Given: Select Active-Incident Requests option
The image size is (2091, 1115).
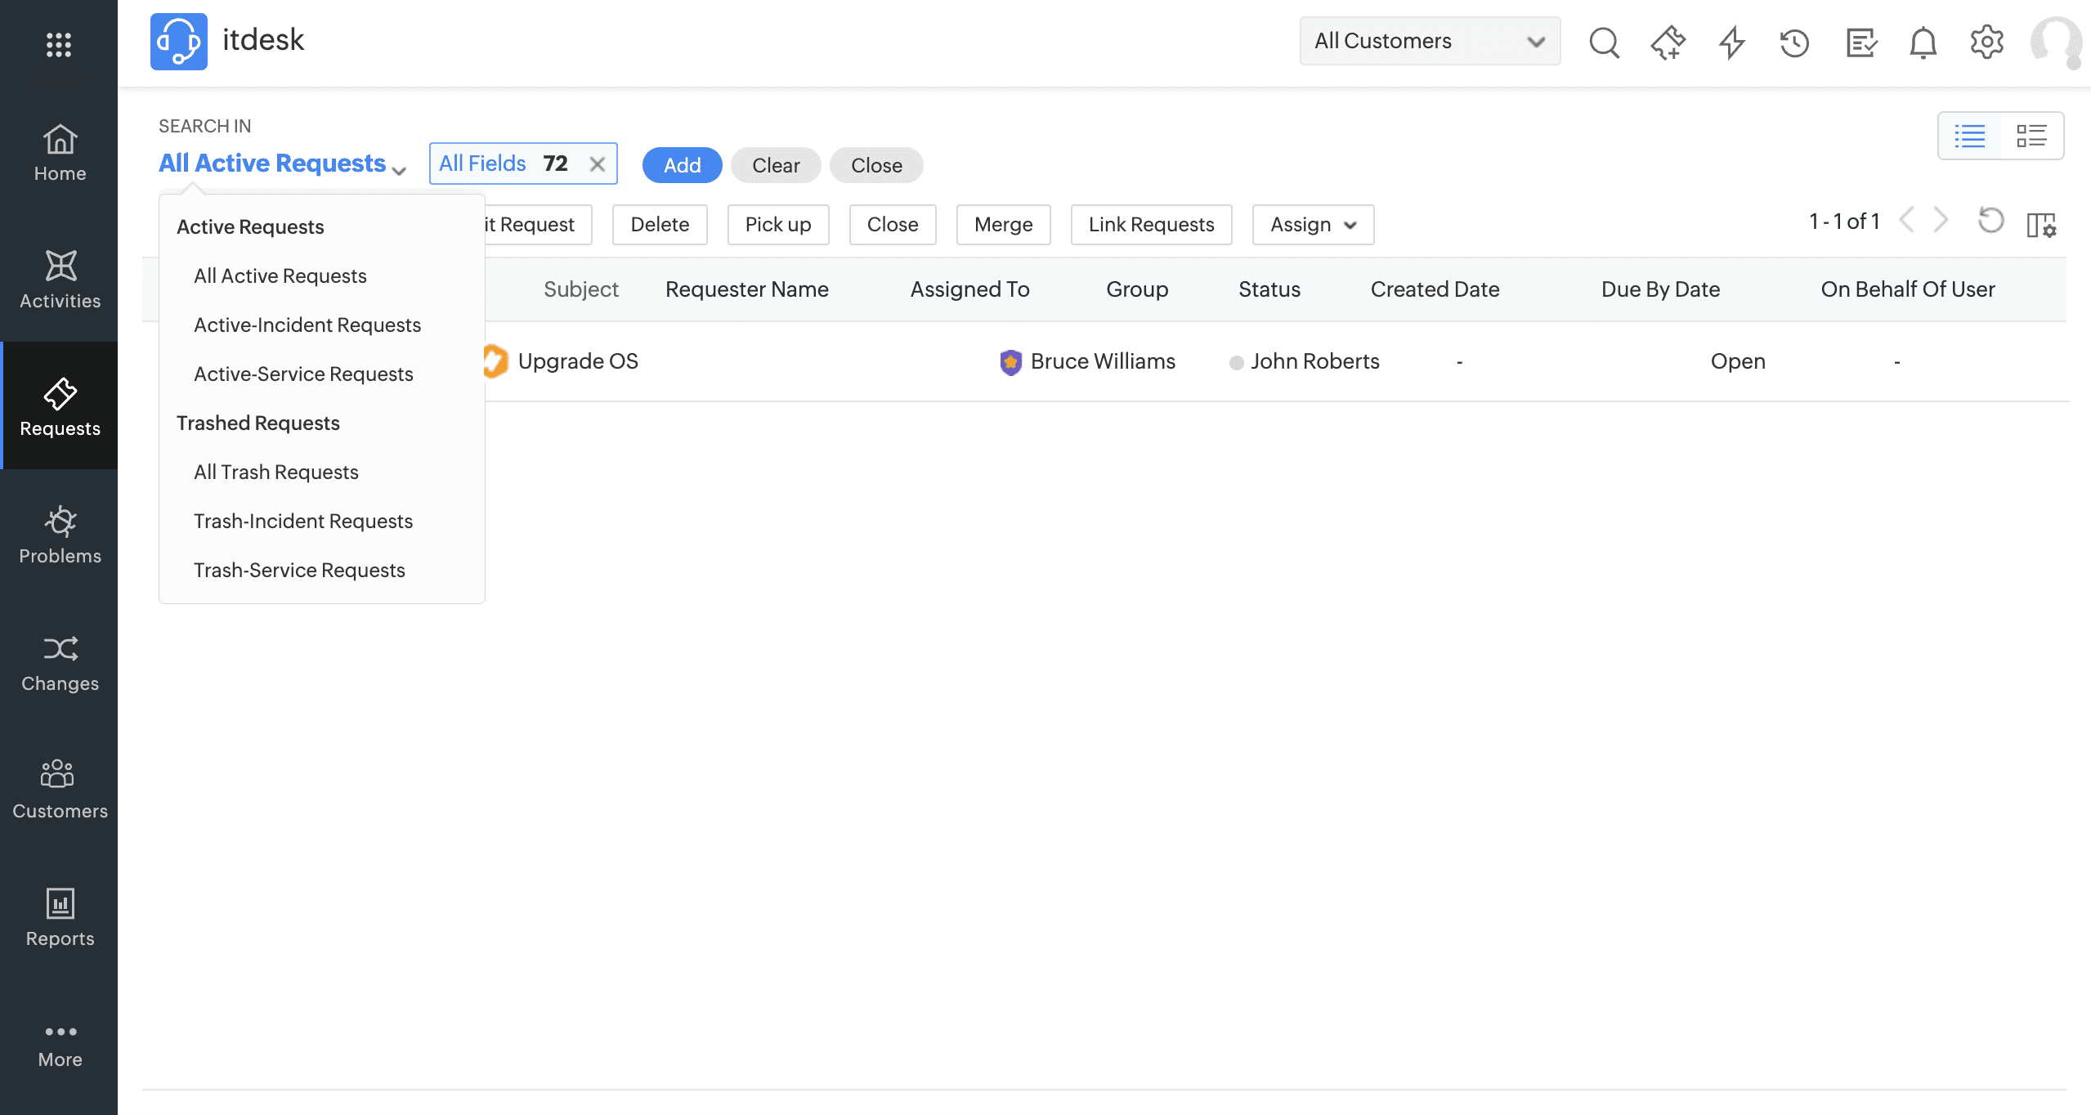Looking at the screenshot, I should [307, 325].
